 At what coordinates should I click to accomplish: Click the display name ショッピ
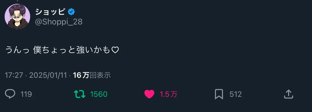tap(50, 12)
